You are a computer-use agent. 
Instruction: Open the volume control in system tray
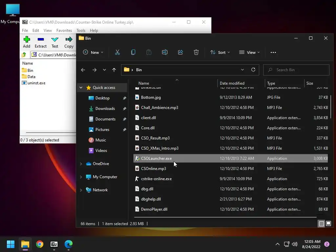tap(295, 244)
